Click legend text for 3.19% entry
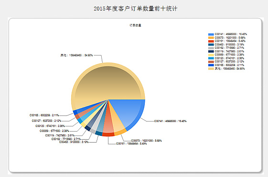Image resolution: width=268 pixels, height=177 pixels. pyautogui.click(x=229, y=44)
